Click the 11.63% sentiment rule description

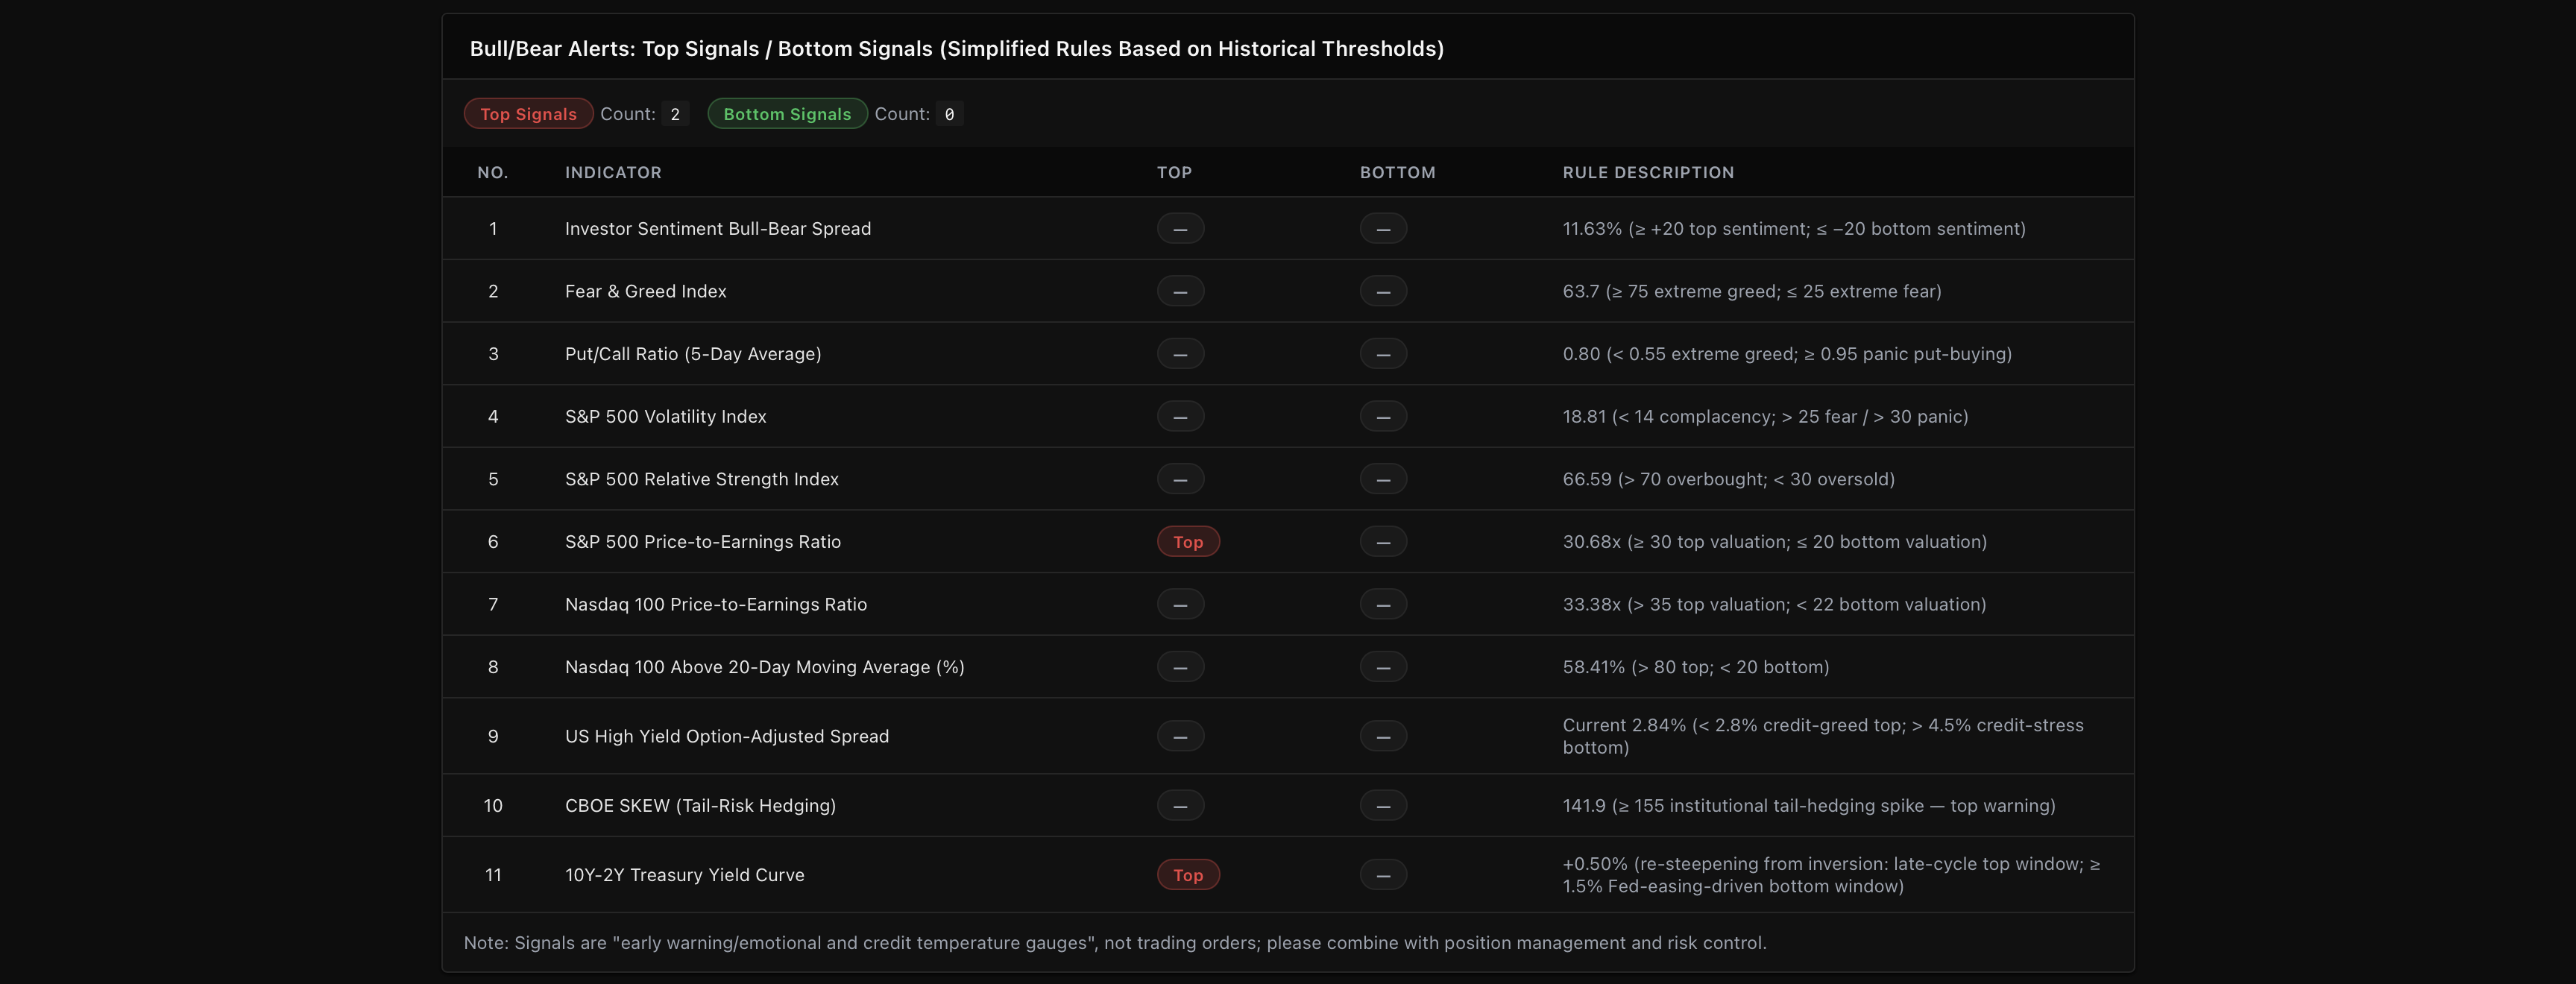pyautogui.click(x=1794, y=229)
